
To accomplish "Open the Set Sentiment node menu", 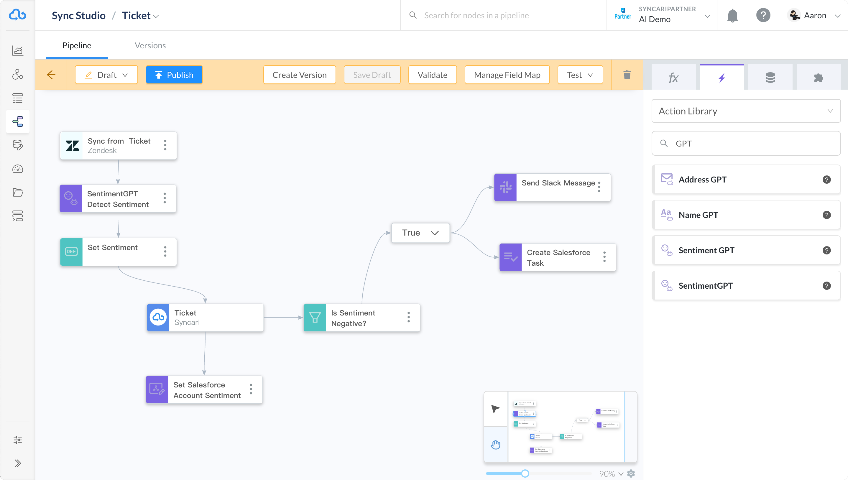I will tap(165, 251).
